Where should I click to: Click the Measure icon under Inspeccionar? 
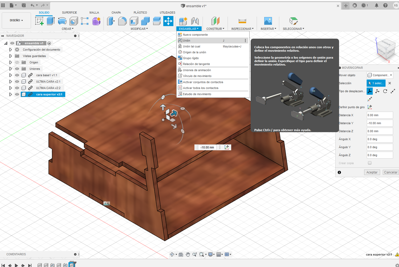pos(242,21)
